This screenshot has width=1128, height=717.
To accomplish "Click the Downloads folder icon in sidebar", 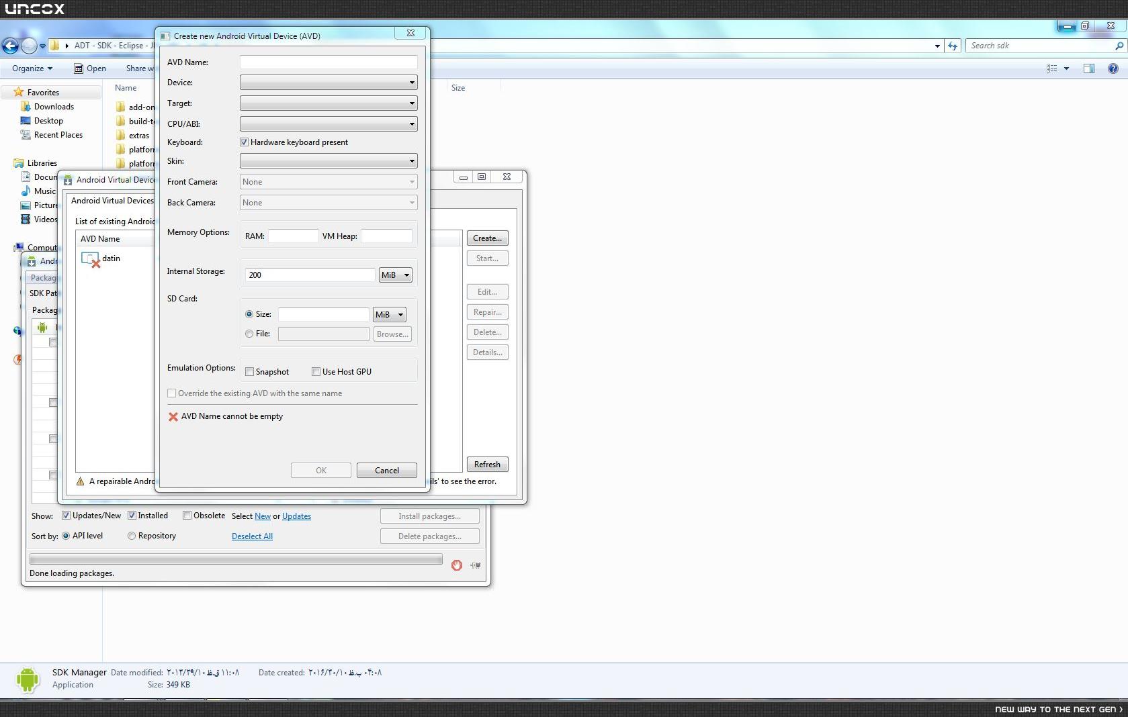I will pos(26,106).
